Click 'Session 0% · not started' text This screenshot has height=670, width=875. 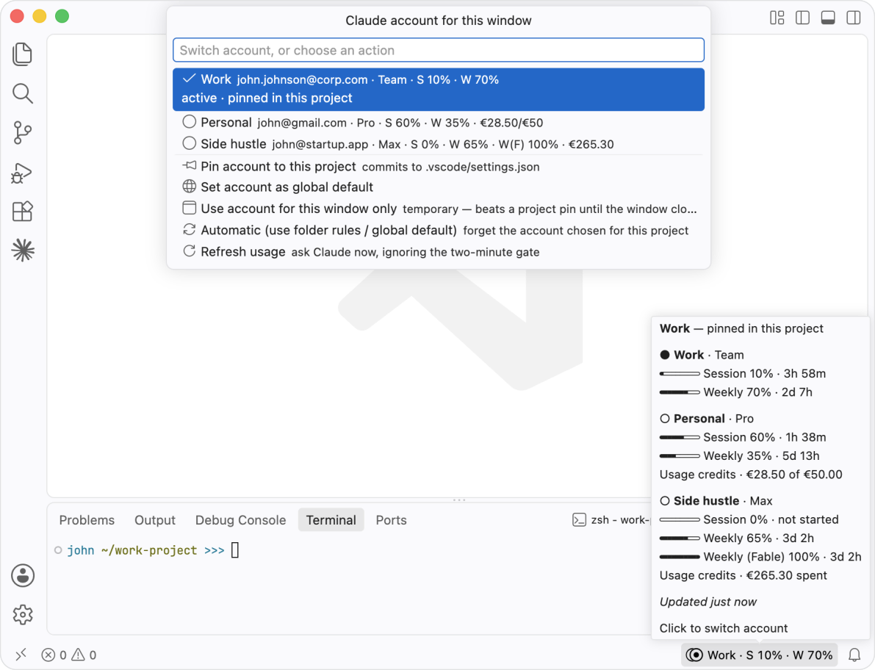coord(771,519)
